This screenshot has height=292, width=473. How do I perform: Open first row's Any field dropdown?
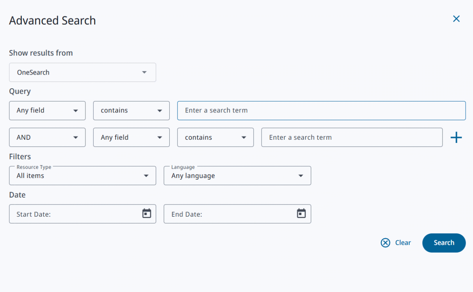(47, 110)
